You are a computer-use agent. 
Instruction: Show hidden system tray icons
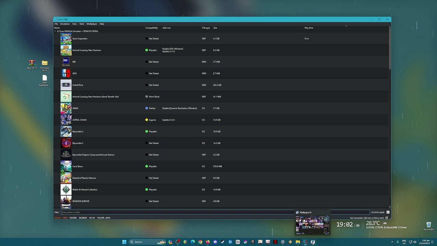(x=392, y=242)
